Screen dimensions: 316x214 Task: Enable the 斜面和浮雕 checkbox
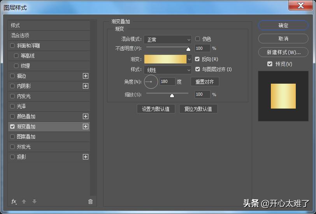[x=12, y=46]
